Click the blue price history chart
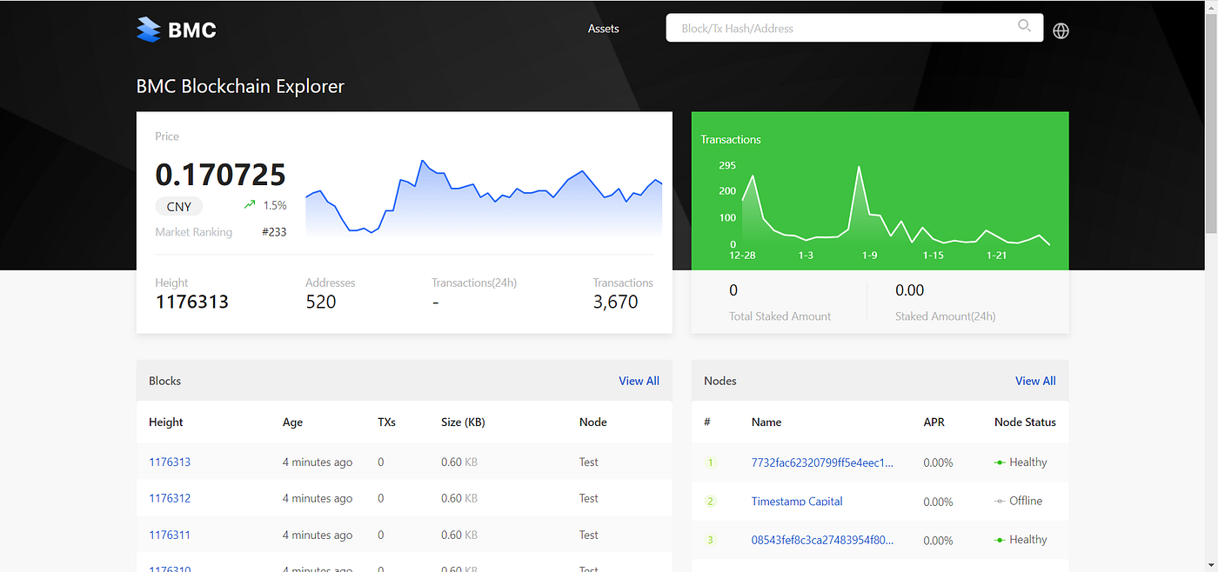Screen dimensions: 1218x572 coord(484,198)
